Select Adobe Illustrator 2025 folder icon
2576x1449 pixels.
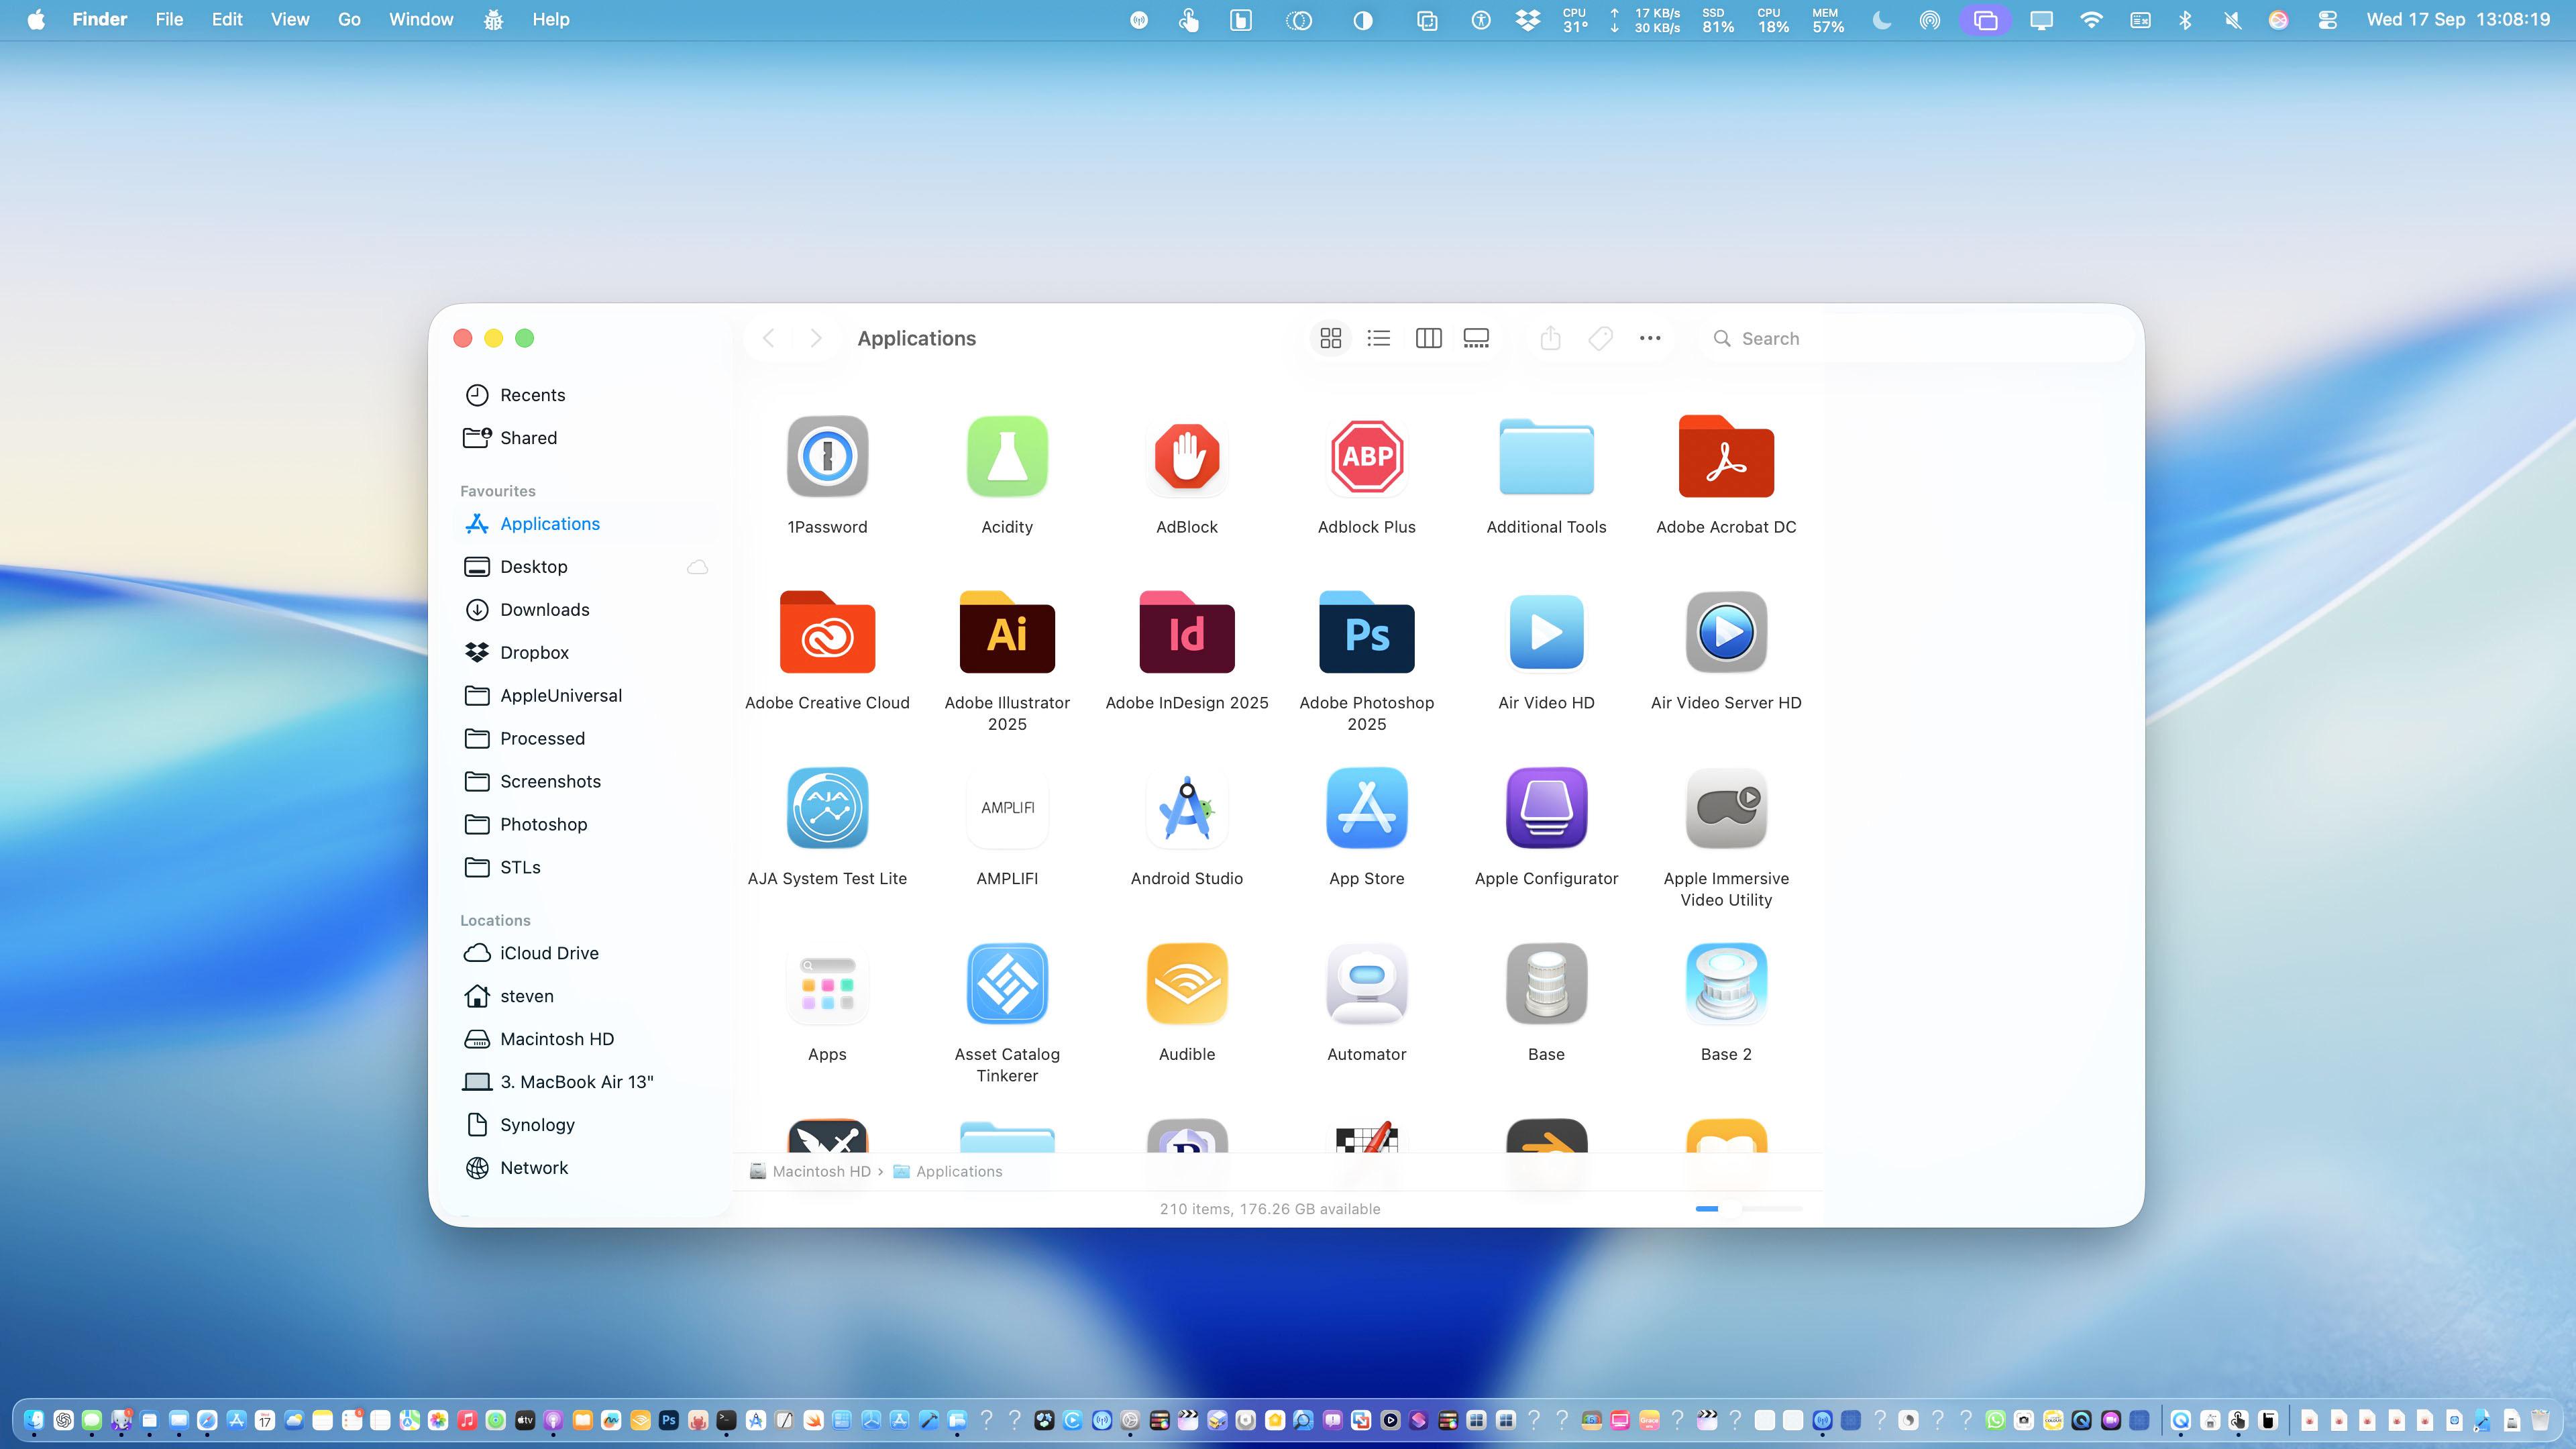point(1007,632)
